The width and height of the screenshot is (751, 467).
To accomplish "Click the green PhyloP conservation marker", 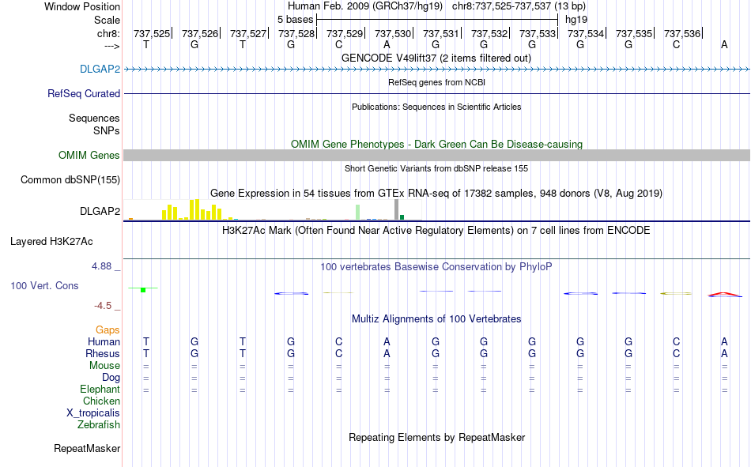I will (143, 289).
